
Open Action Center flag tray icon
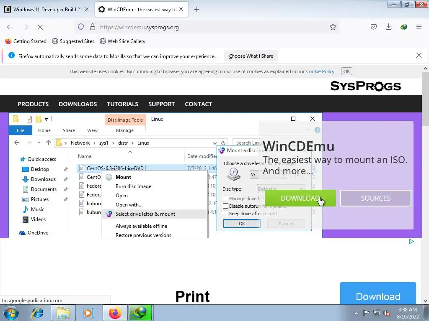[366, 313]
